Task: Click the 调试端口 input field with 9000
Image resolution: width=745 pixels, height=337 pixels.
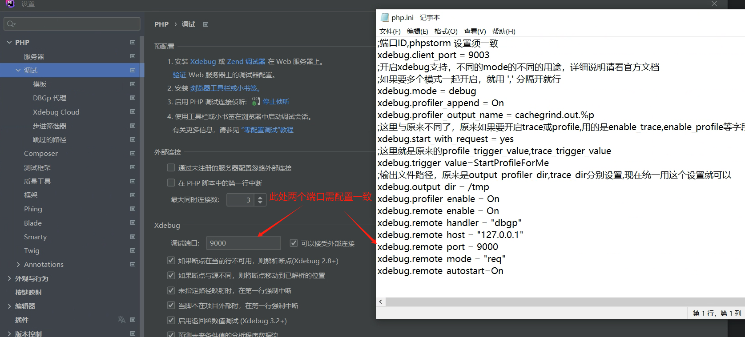Action: coord(243,243)
